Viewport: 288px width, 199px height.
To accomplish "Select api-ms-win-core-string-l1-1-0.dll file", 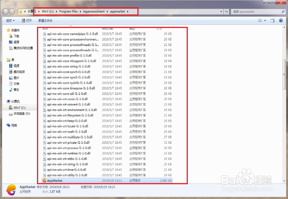I will (x=107, y=66).
